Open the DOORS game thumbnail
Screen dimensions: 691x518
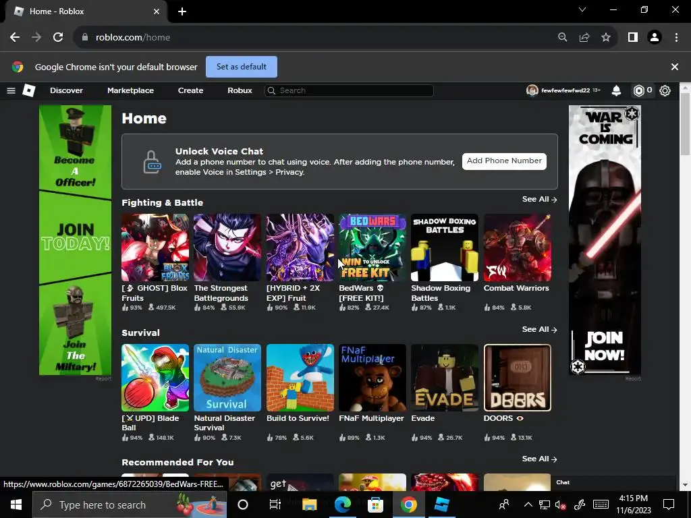518,378
